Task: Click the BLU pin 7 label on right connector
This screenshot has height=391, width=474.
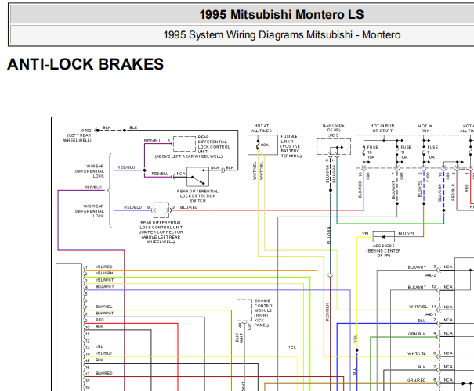Action: pos(422,321)
